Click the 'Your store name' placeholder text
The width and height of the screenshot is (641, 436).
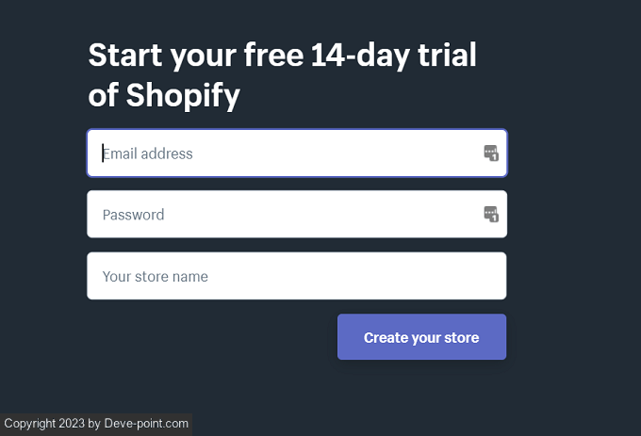click(x=156, y=277)
